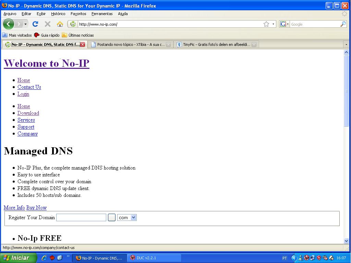Screen dimensions: 351x263
Task: Click the No-IP DUC tray icon
Action: click(x=306, y=258)
